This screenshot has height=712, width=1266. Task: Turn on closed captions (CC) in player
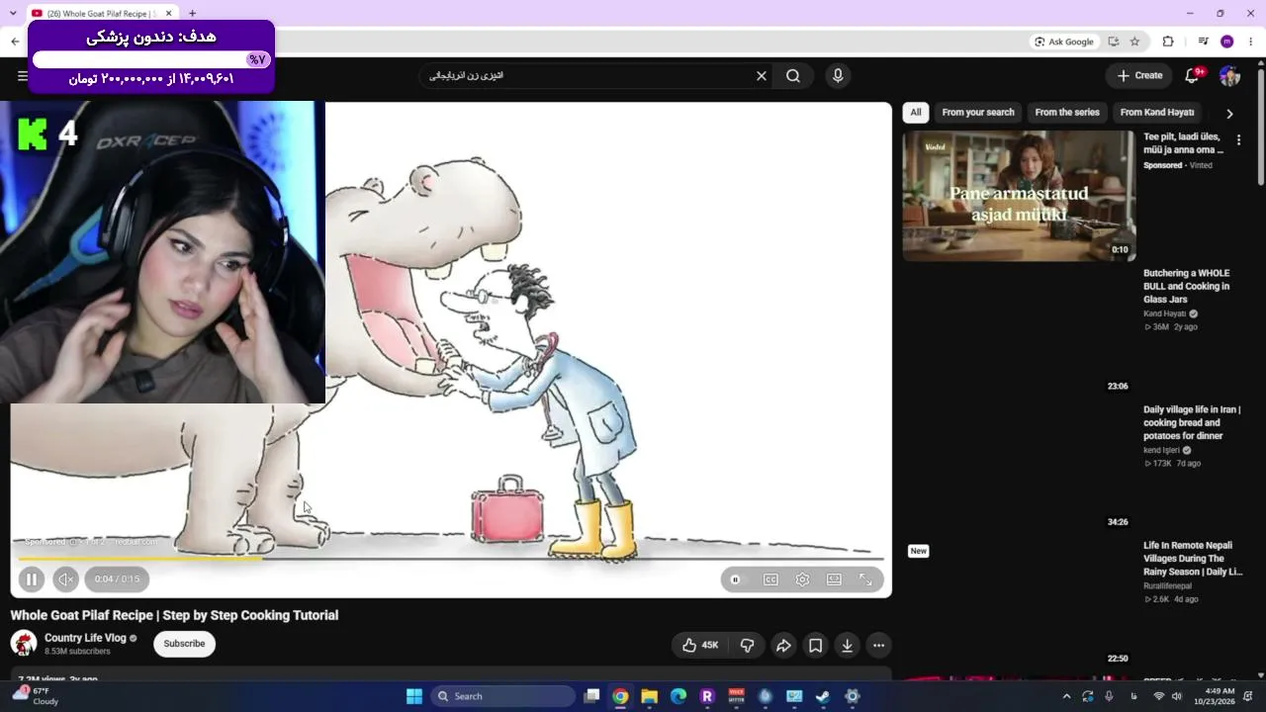pyautogui.click(x=770, y=579)
